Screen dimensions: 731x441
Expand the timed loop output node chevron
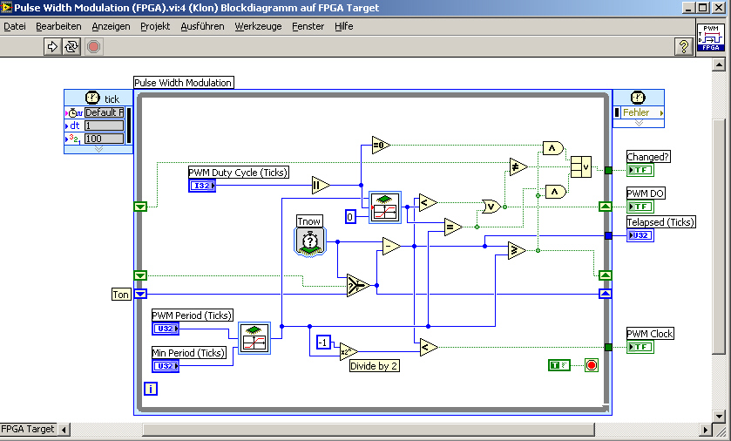639,123
